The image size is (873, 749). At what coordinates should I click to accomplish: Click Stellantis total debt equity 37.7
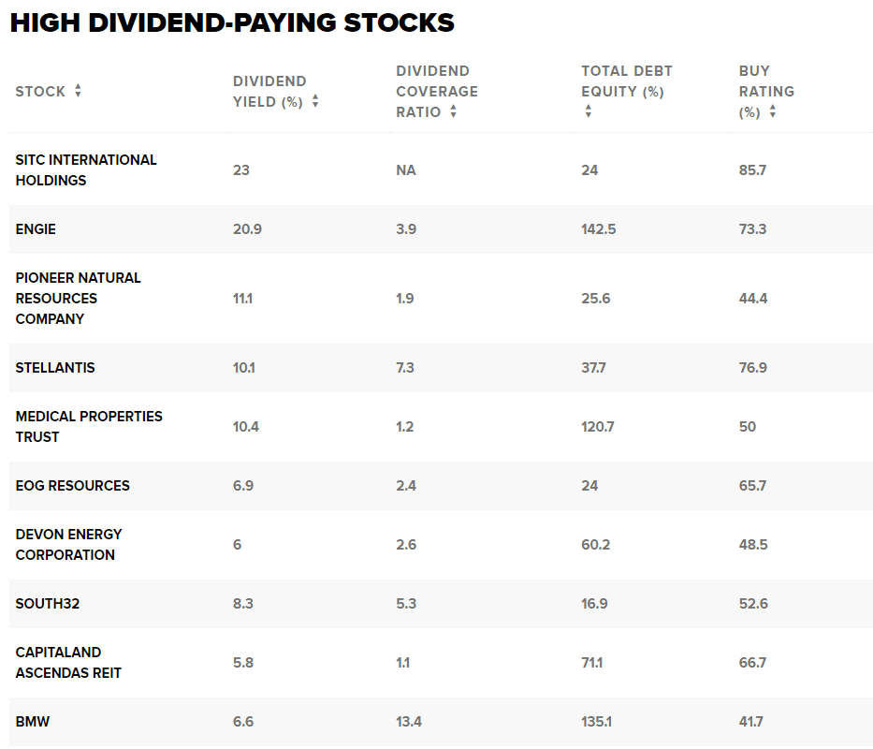point(593,368)
